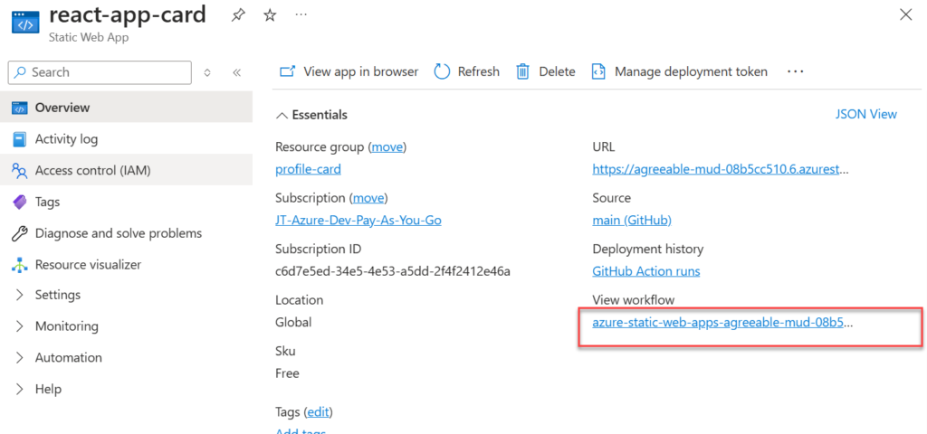This screenshot has height=434, width=927.
Task: Click move link next to Resource group
Action: tap(387, 147)
